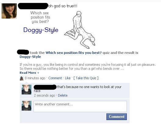Click the Write another comment field
Image resolution: width=161 pixels, height=124 pixels.
point(80,106)
